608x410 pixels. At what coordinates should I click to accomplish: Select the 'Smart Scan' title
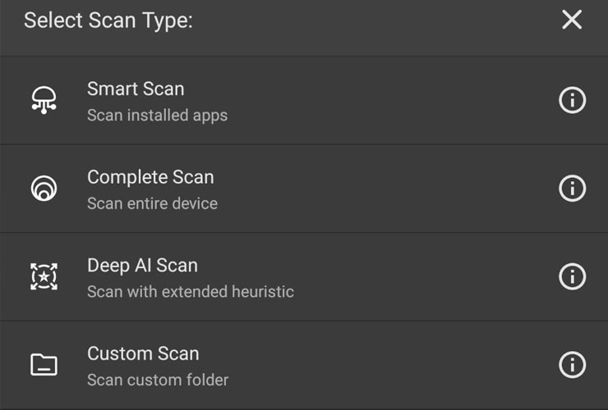136,89
